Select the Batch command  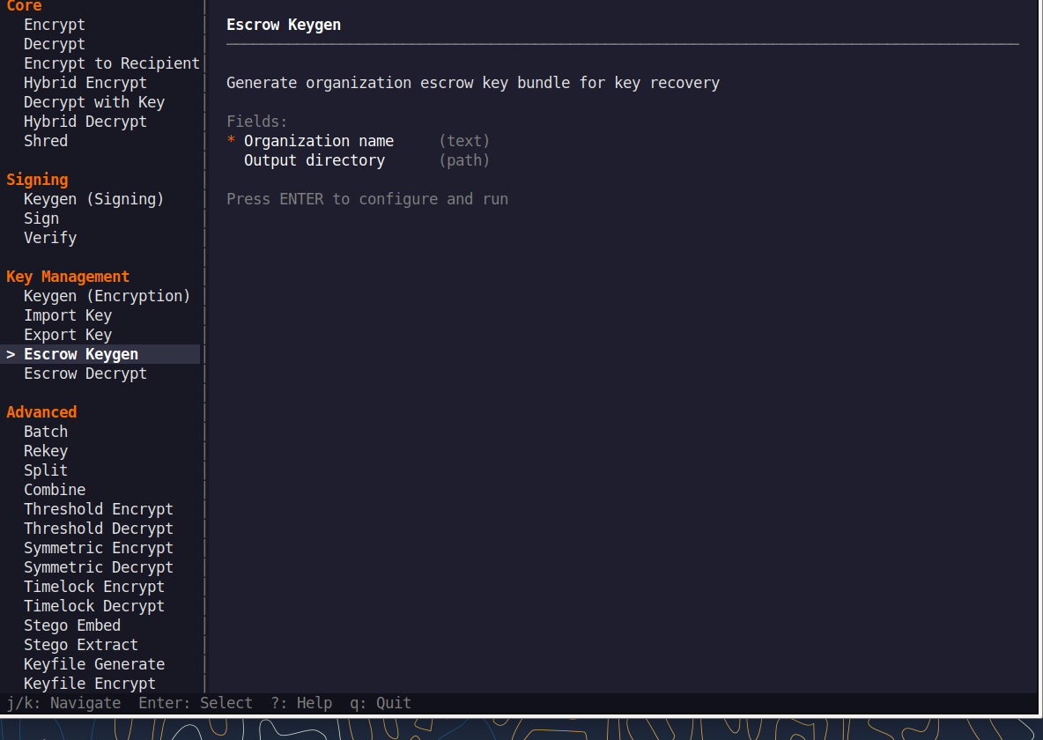click(46, 431)
